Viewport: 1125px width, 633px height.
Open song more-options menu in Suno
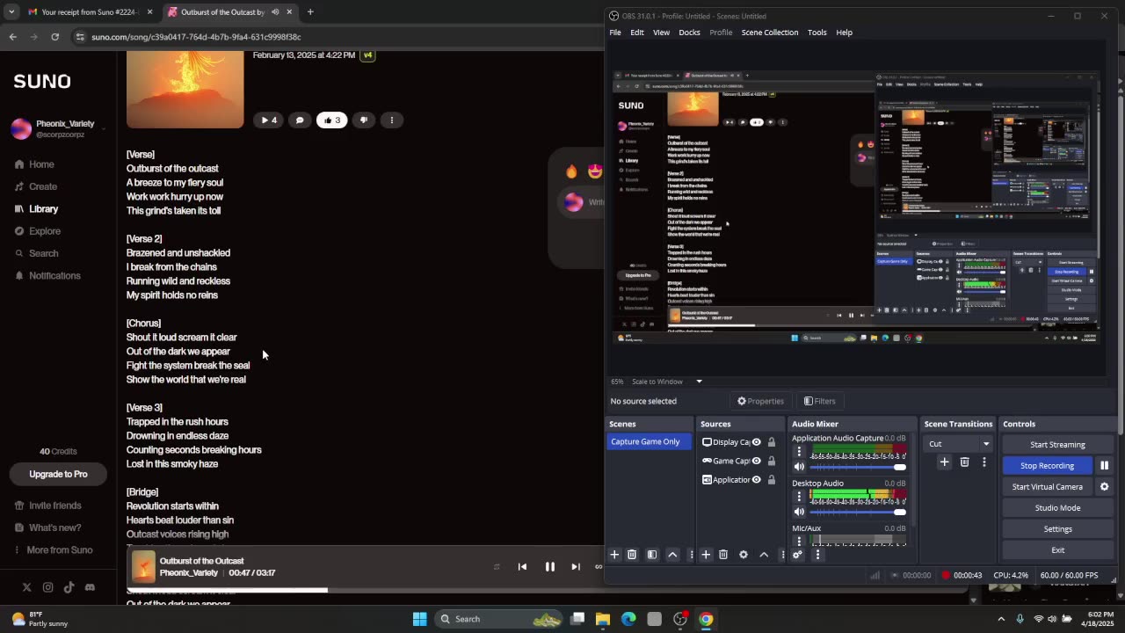point(392,120)
